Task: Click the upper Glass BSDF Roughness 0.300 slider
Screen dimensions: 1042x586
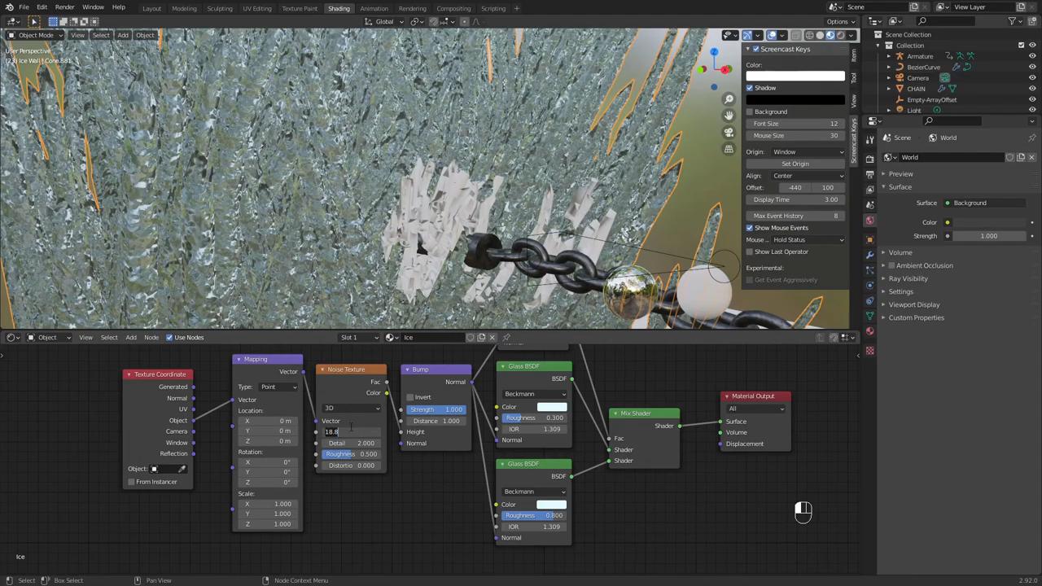Action: tap(534, 418)
